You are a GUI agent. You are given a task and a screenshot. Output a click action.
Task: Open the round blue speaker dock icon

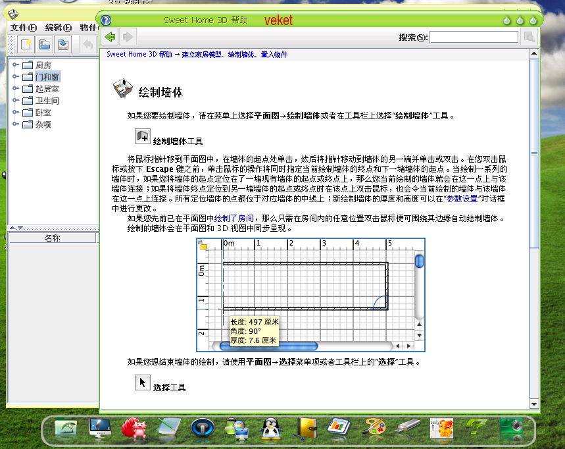tap(203, 429)
